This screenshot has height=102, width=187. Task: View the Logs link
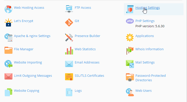click(78, 91)
